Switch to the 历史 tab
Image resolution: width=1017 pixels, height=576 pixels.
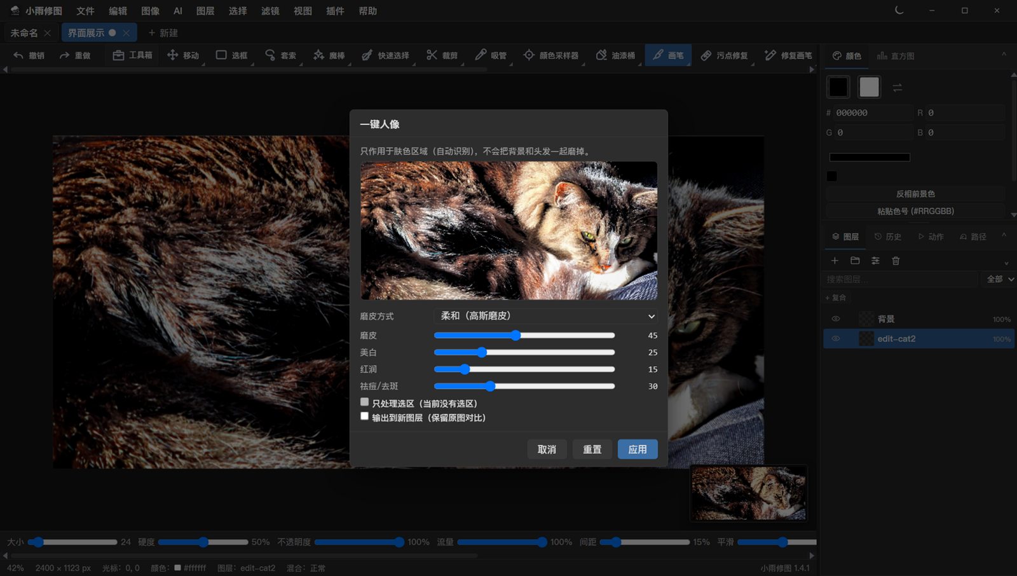point(887,237)
